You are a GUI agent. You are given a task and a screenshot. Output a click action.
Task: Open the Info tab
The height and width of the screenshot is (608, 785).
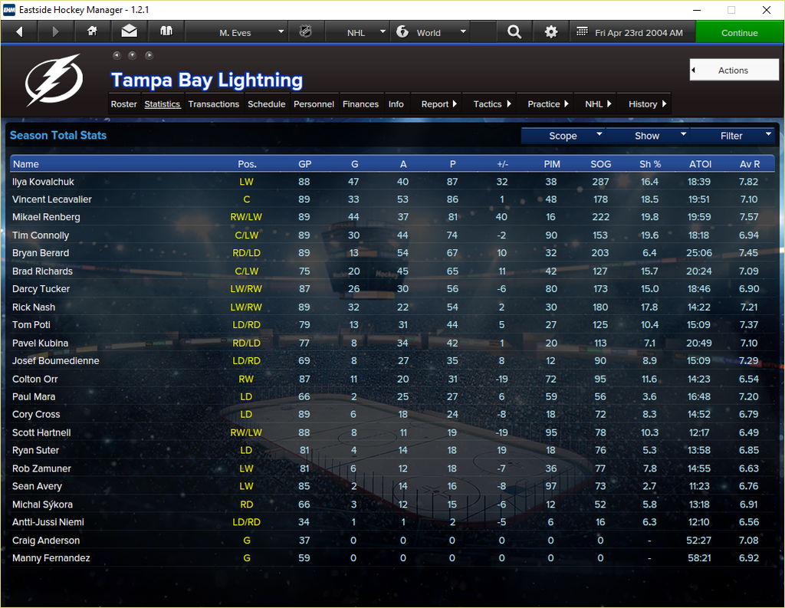click(x=396, y=104)
